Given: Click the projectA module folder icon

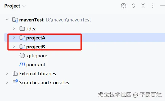Looking at the screenshot, I should (x=22, y=38).
